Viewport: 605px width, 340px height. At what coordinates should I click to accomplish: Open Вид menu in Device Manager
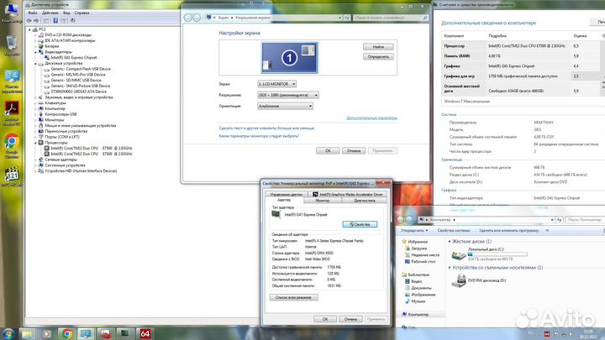pyautogui.click(x=66, y=13)
